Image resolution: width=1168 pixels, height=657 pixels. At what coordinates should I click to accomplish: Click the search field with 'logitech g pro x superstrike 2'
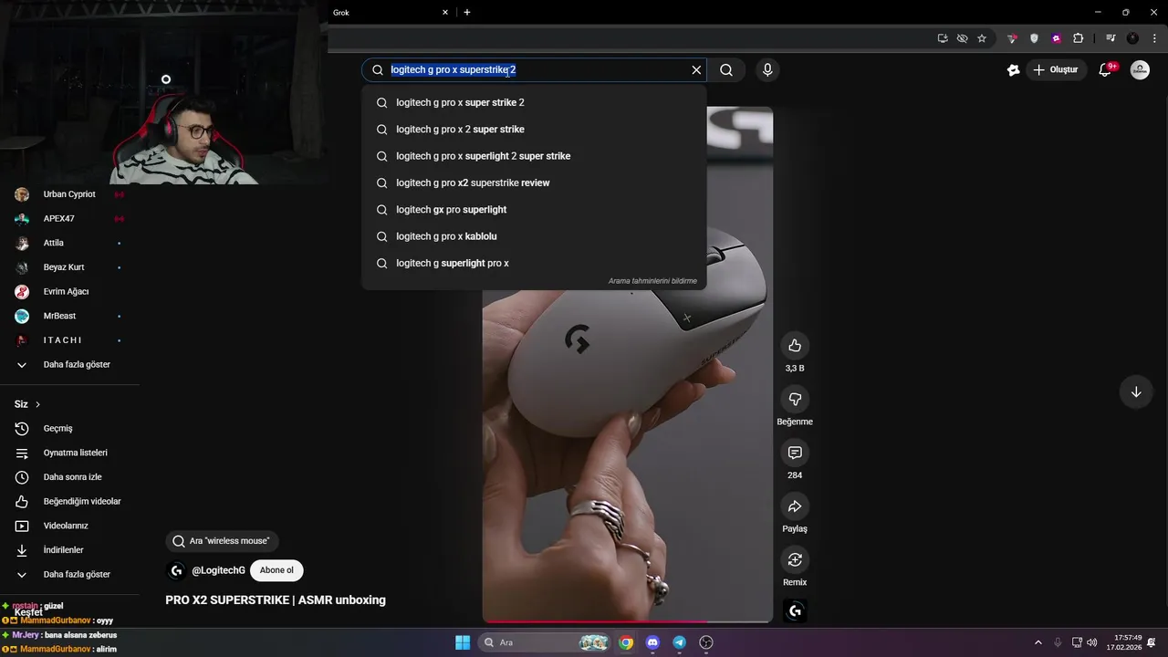click(x=534, y=69)
